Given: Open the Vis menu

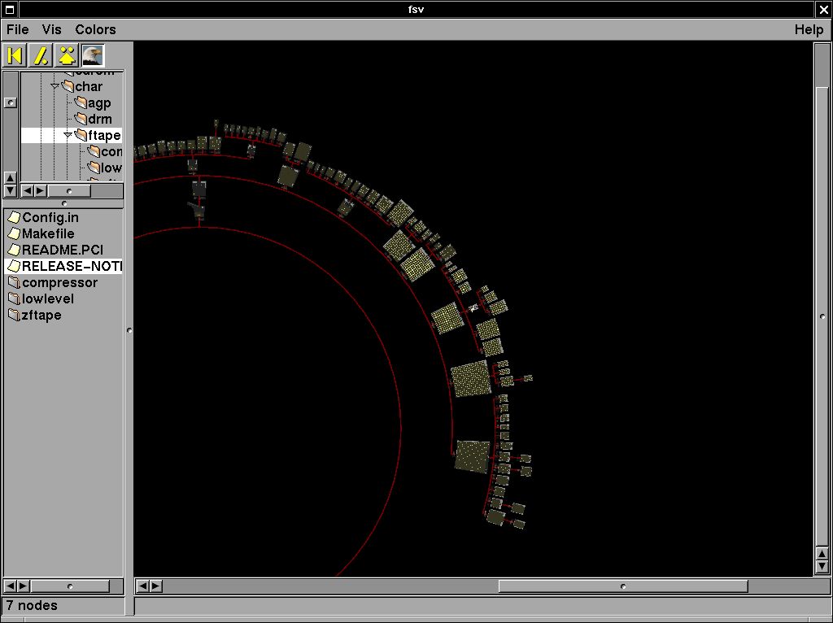Looking at the screenshot, I should 52,29.
